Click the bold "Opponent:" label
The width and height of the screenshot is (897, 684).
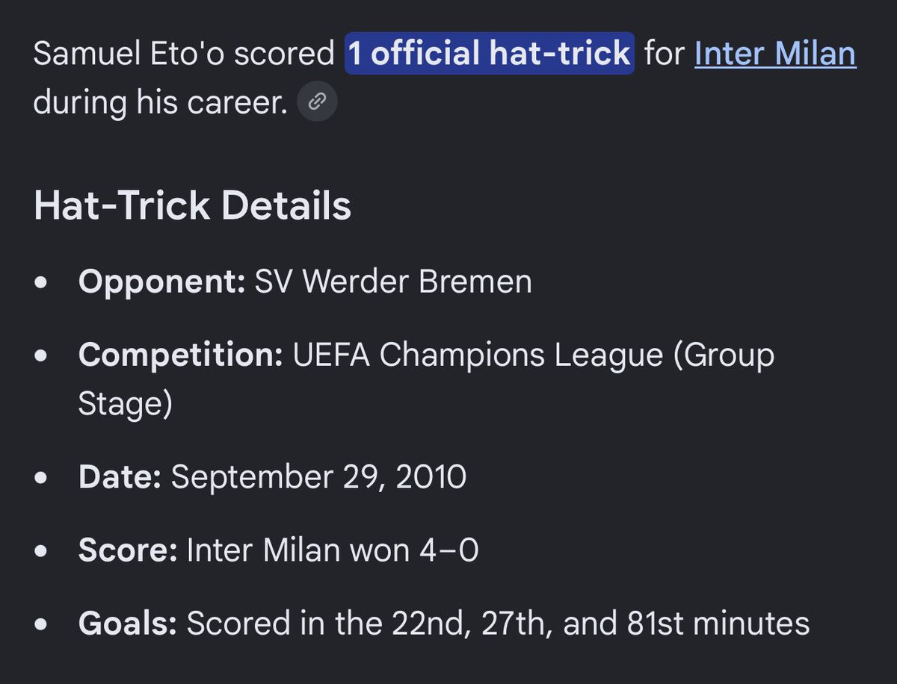(162, 283)
